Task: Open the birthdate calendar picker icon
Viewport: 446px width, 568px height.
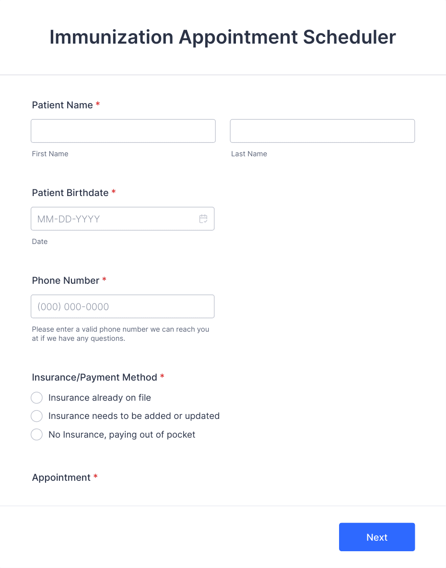Action: 203,219
